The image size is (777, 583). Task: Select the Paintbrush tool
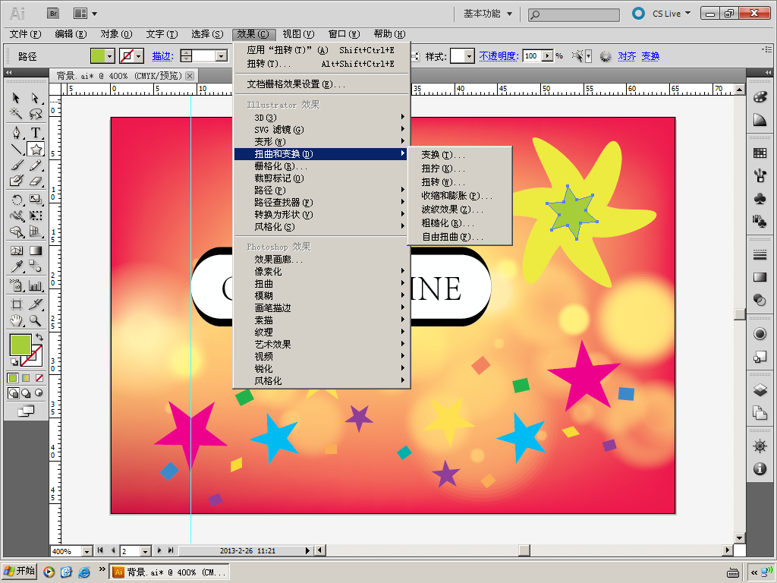pos(17,165)
